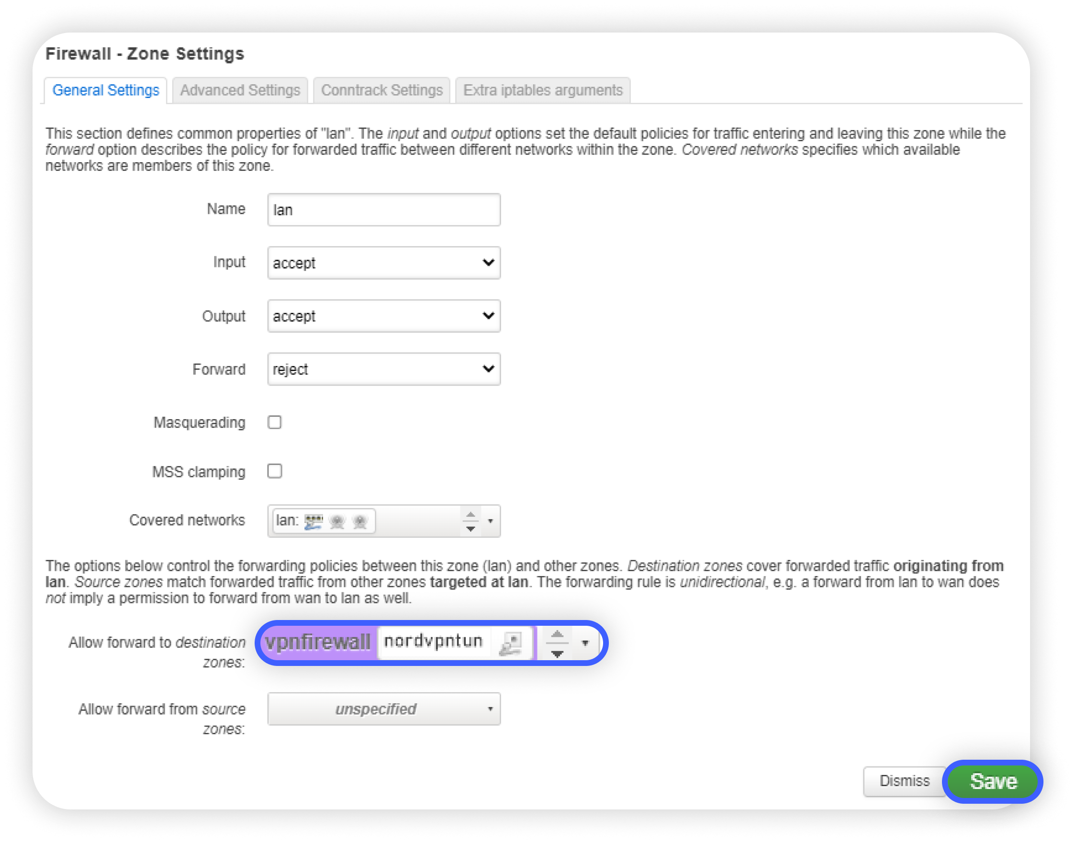
Task: Open the Conntrack Settings tab
Action: pos(381,90)
